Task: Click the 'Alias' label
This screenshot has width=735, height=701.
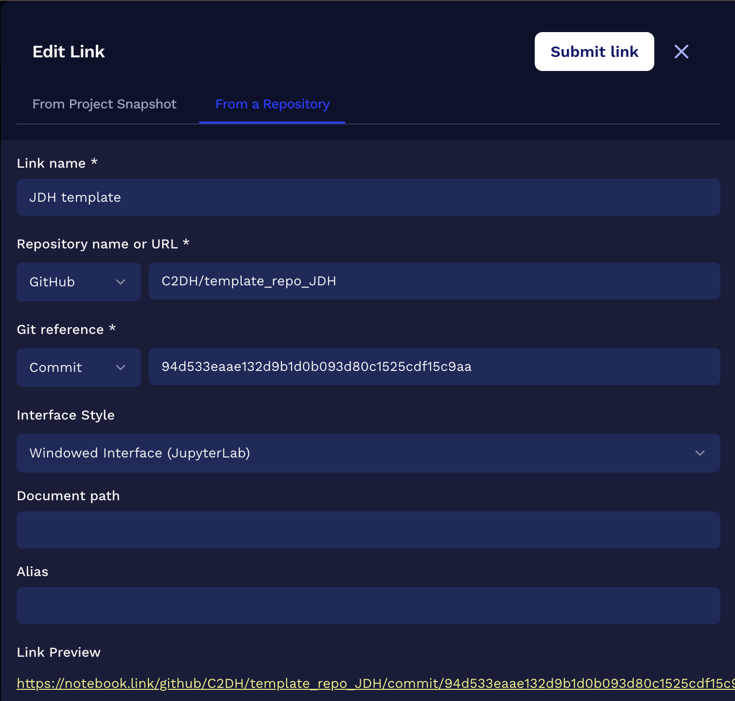Action: pos(33,572)
